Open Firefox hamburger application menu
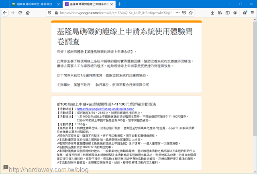257x174 pixels. coord(252,12)
